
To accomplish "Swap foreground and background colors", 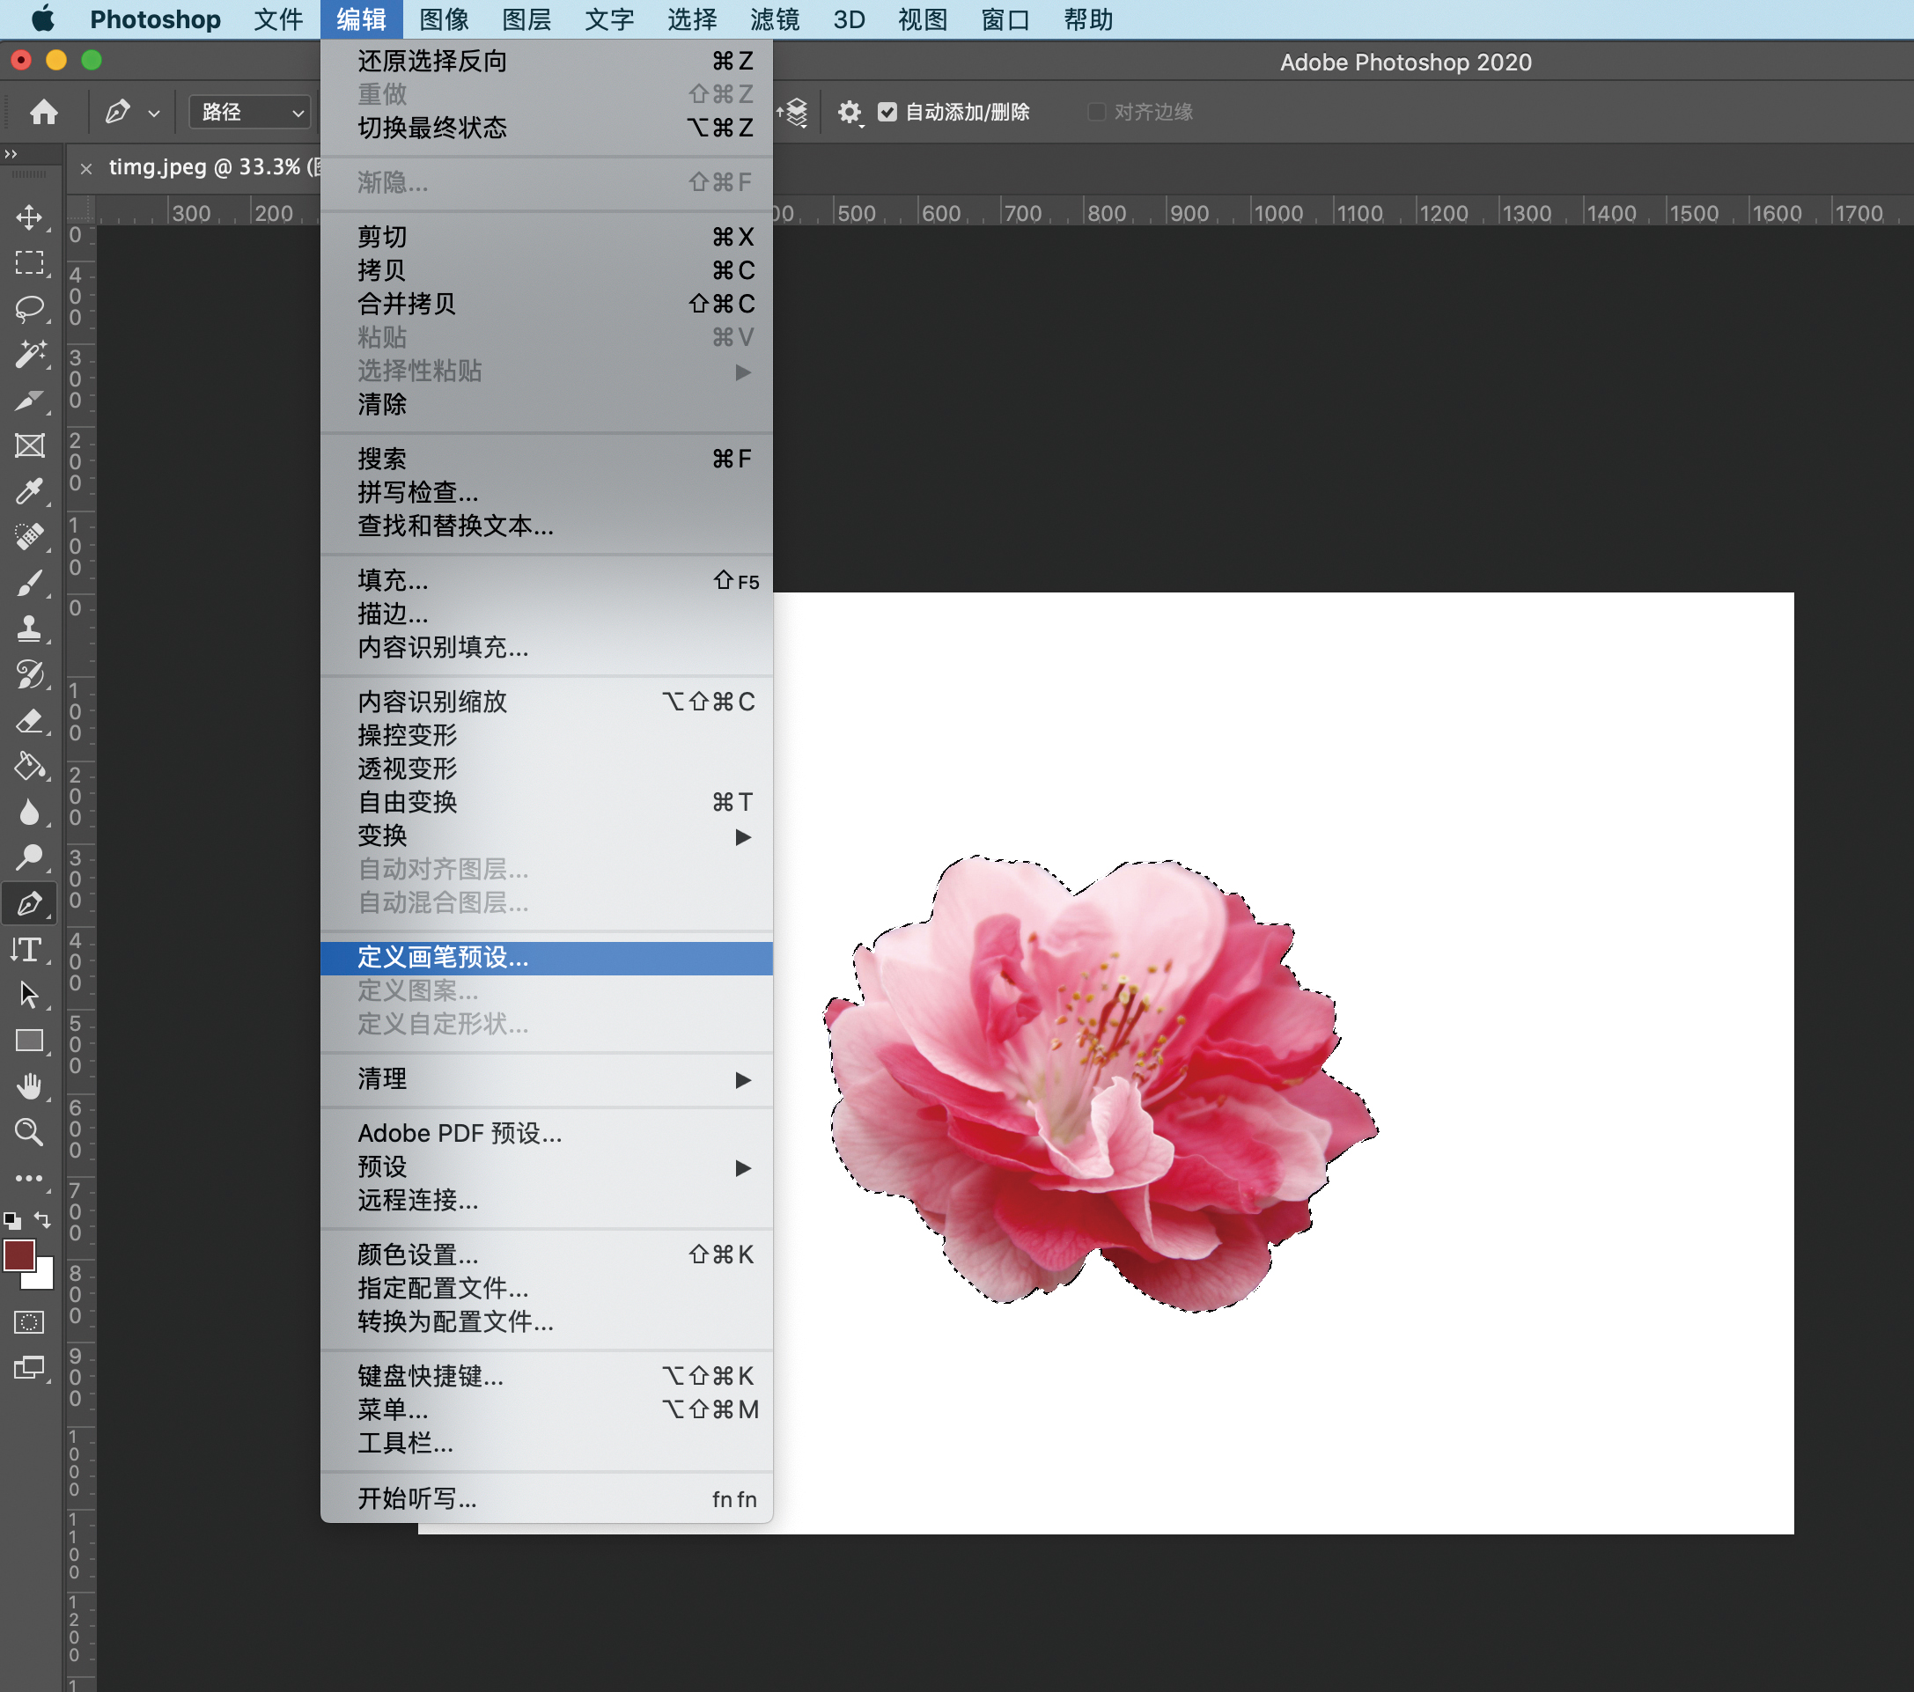I will (x=42, y=1219).
